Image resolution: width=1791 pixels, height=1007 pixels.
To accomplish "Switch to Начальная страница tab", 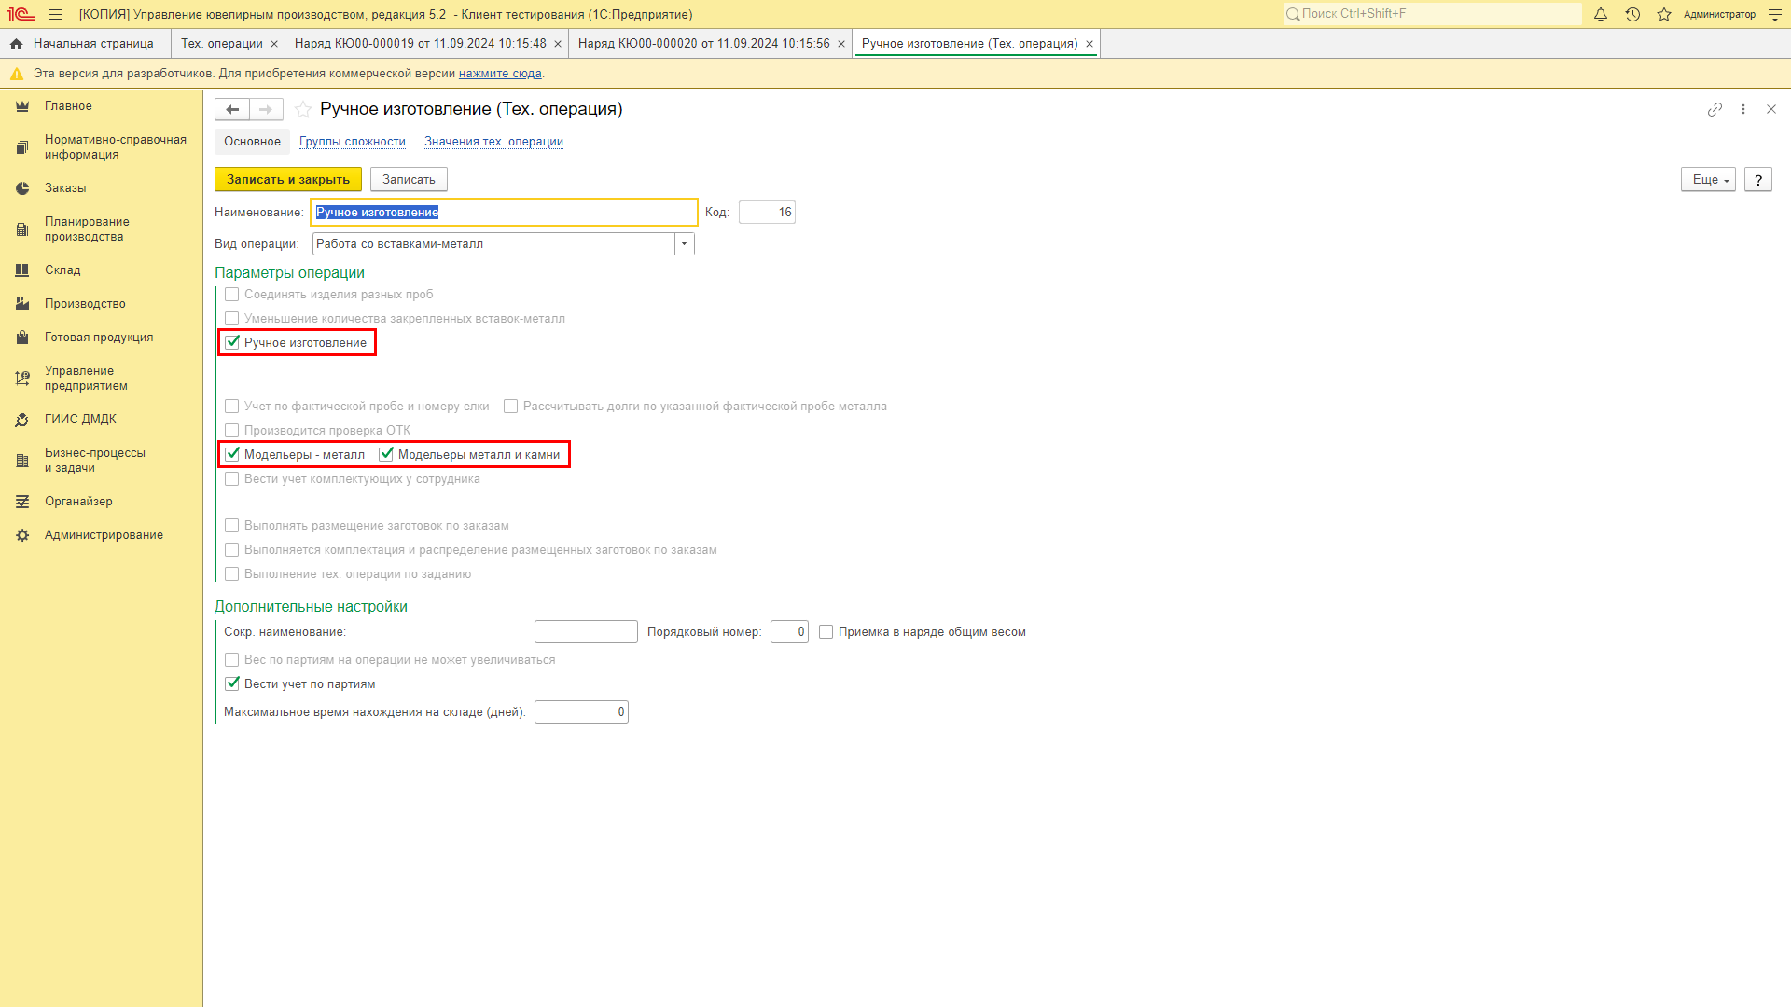I will [86, 44].
